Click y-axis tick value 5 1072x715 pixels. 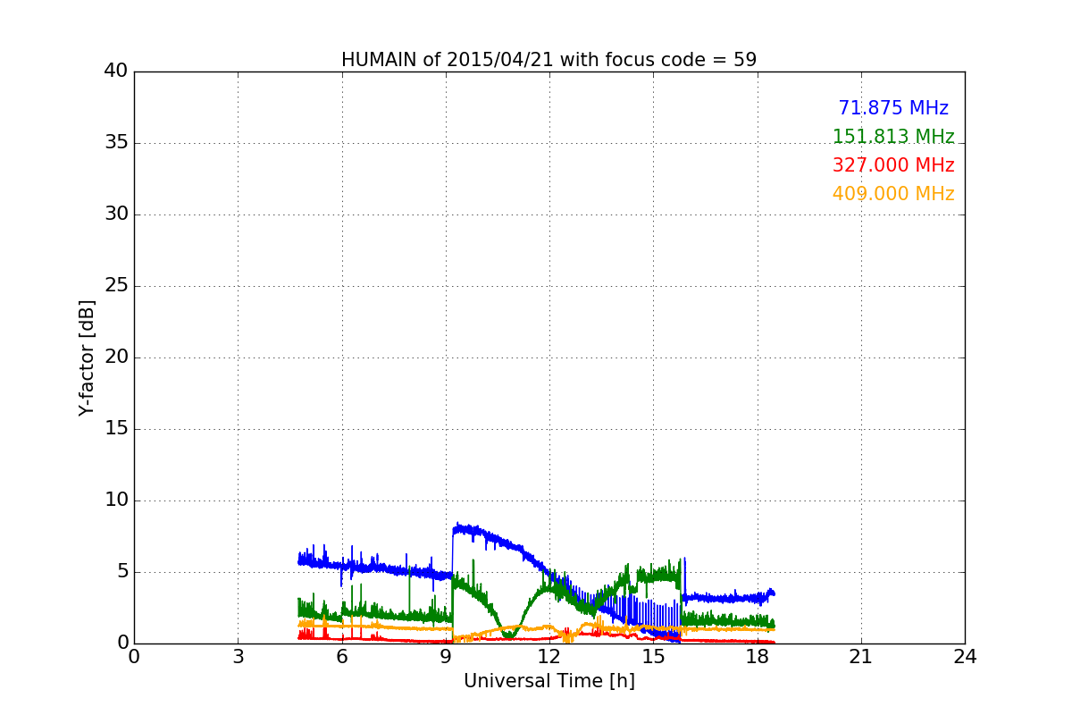121,572
